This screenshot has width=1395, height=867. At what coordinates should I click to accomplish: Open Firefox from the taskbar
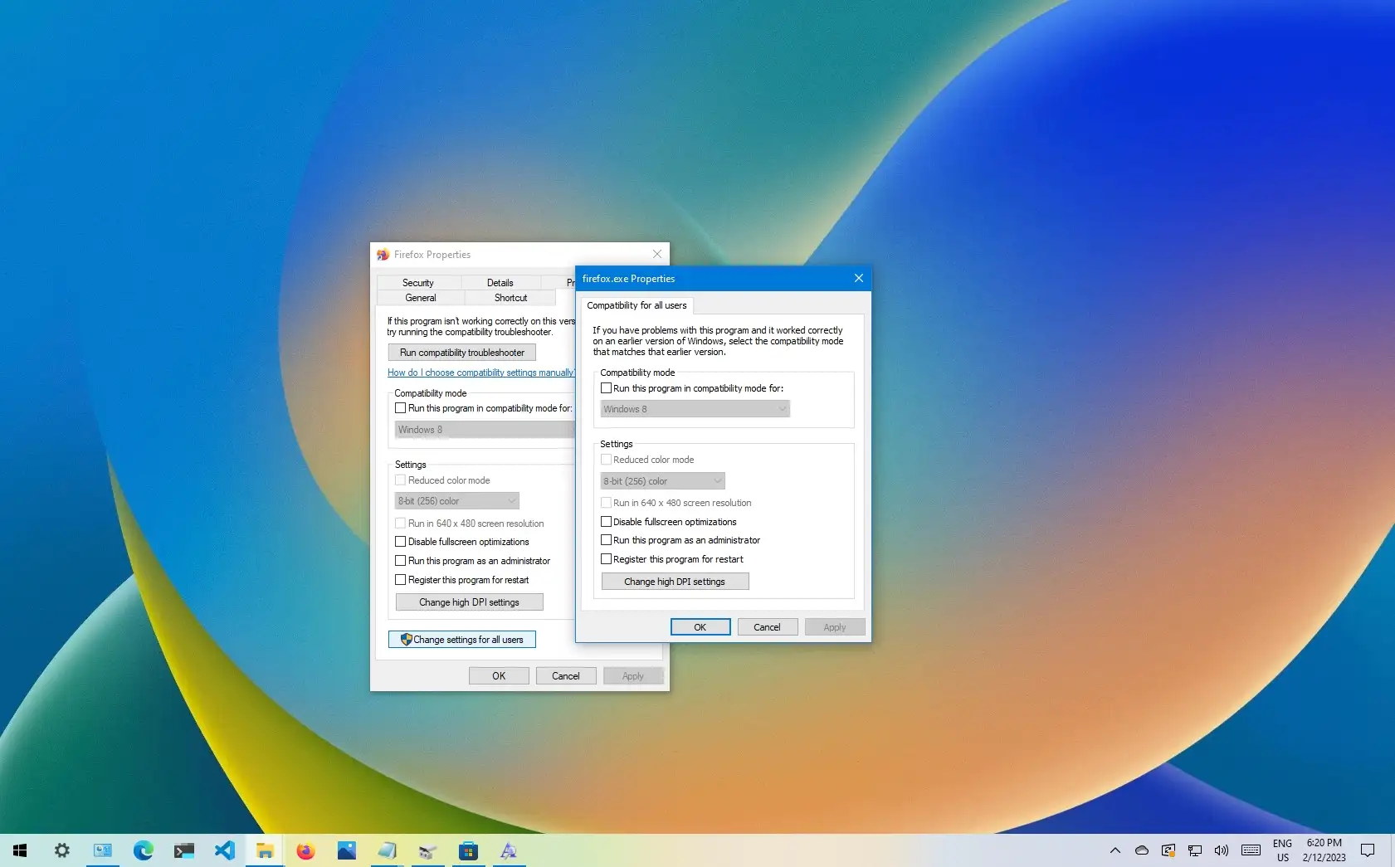click(x=305, y=850)
